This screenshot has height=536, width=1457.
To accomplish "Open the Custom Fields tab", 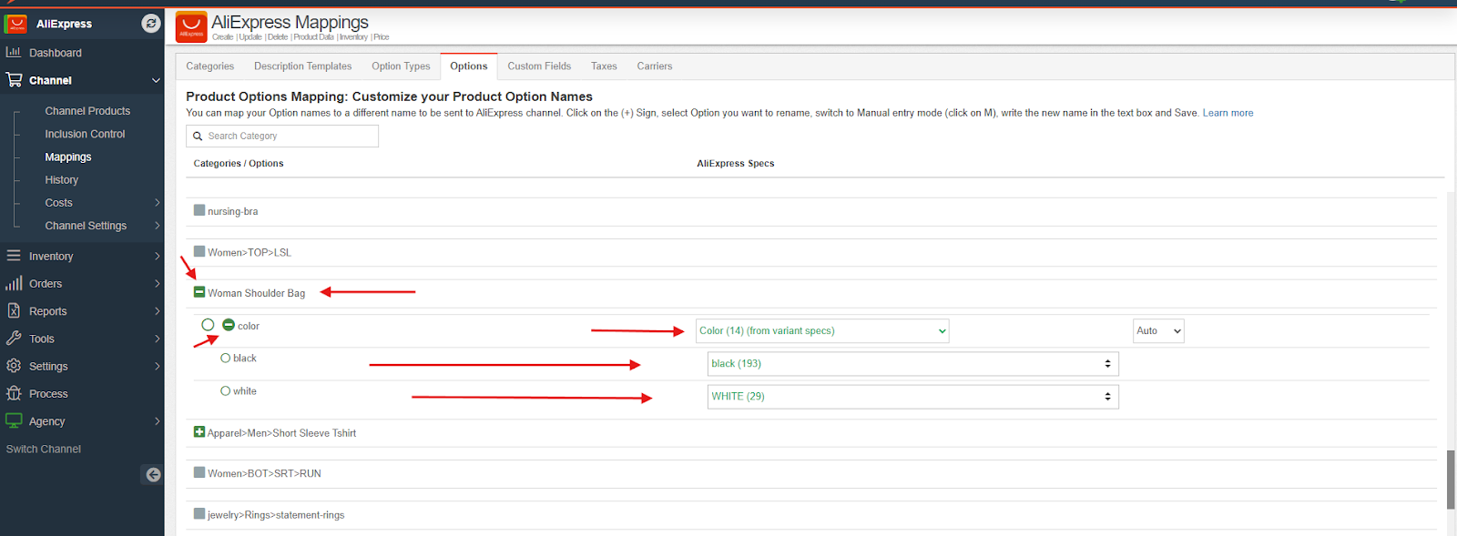I will 539,66.
